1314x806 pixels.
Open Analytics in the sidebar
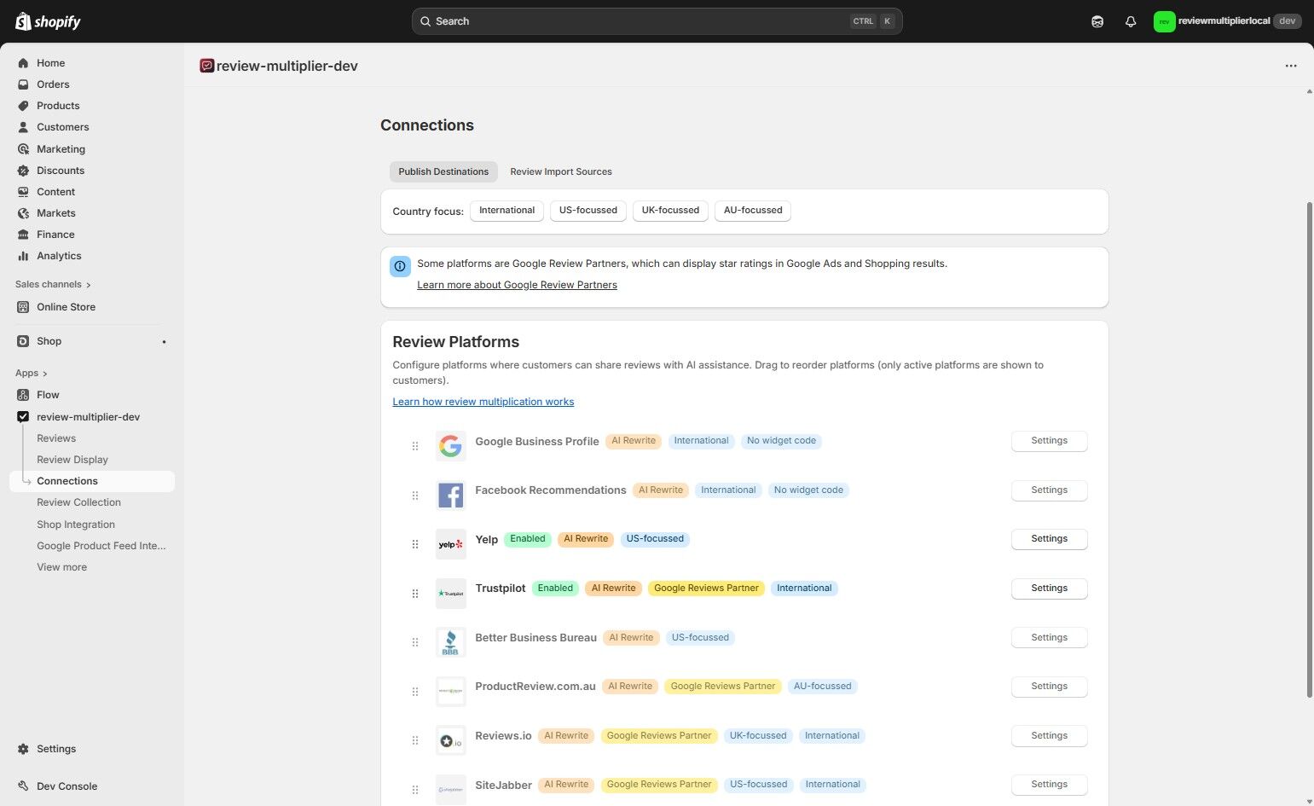(x=92, y=256)
